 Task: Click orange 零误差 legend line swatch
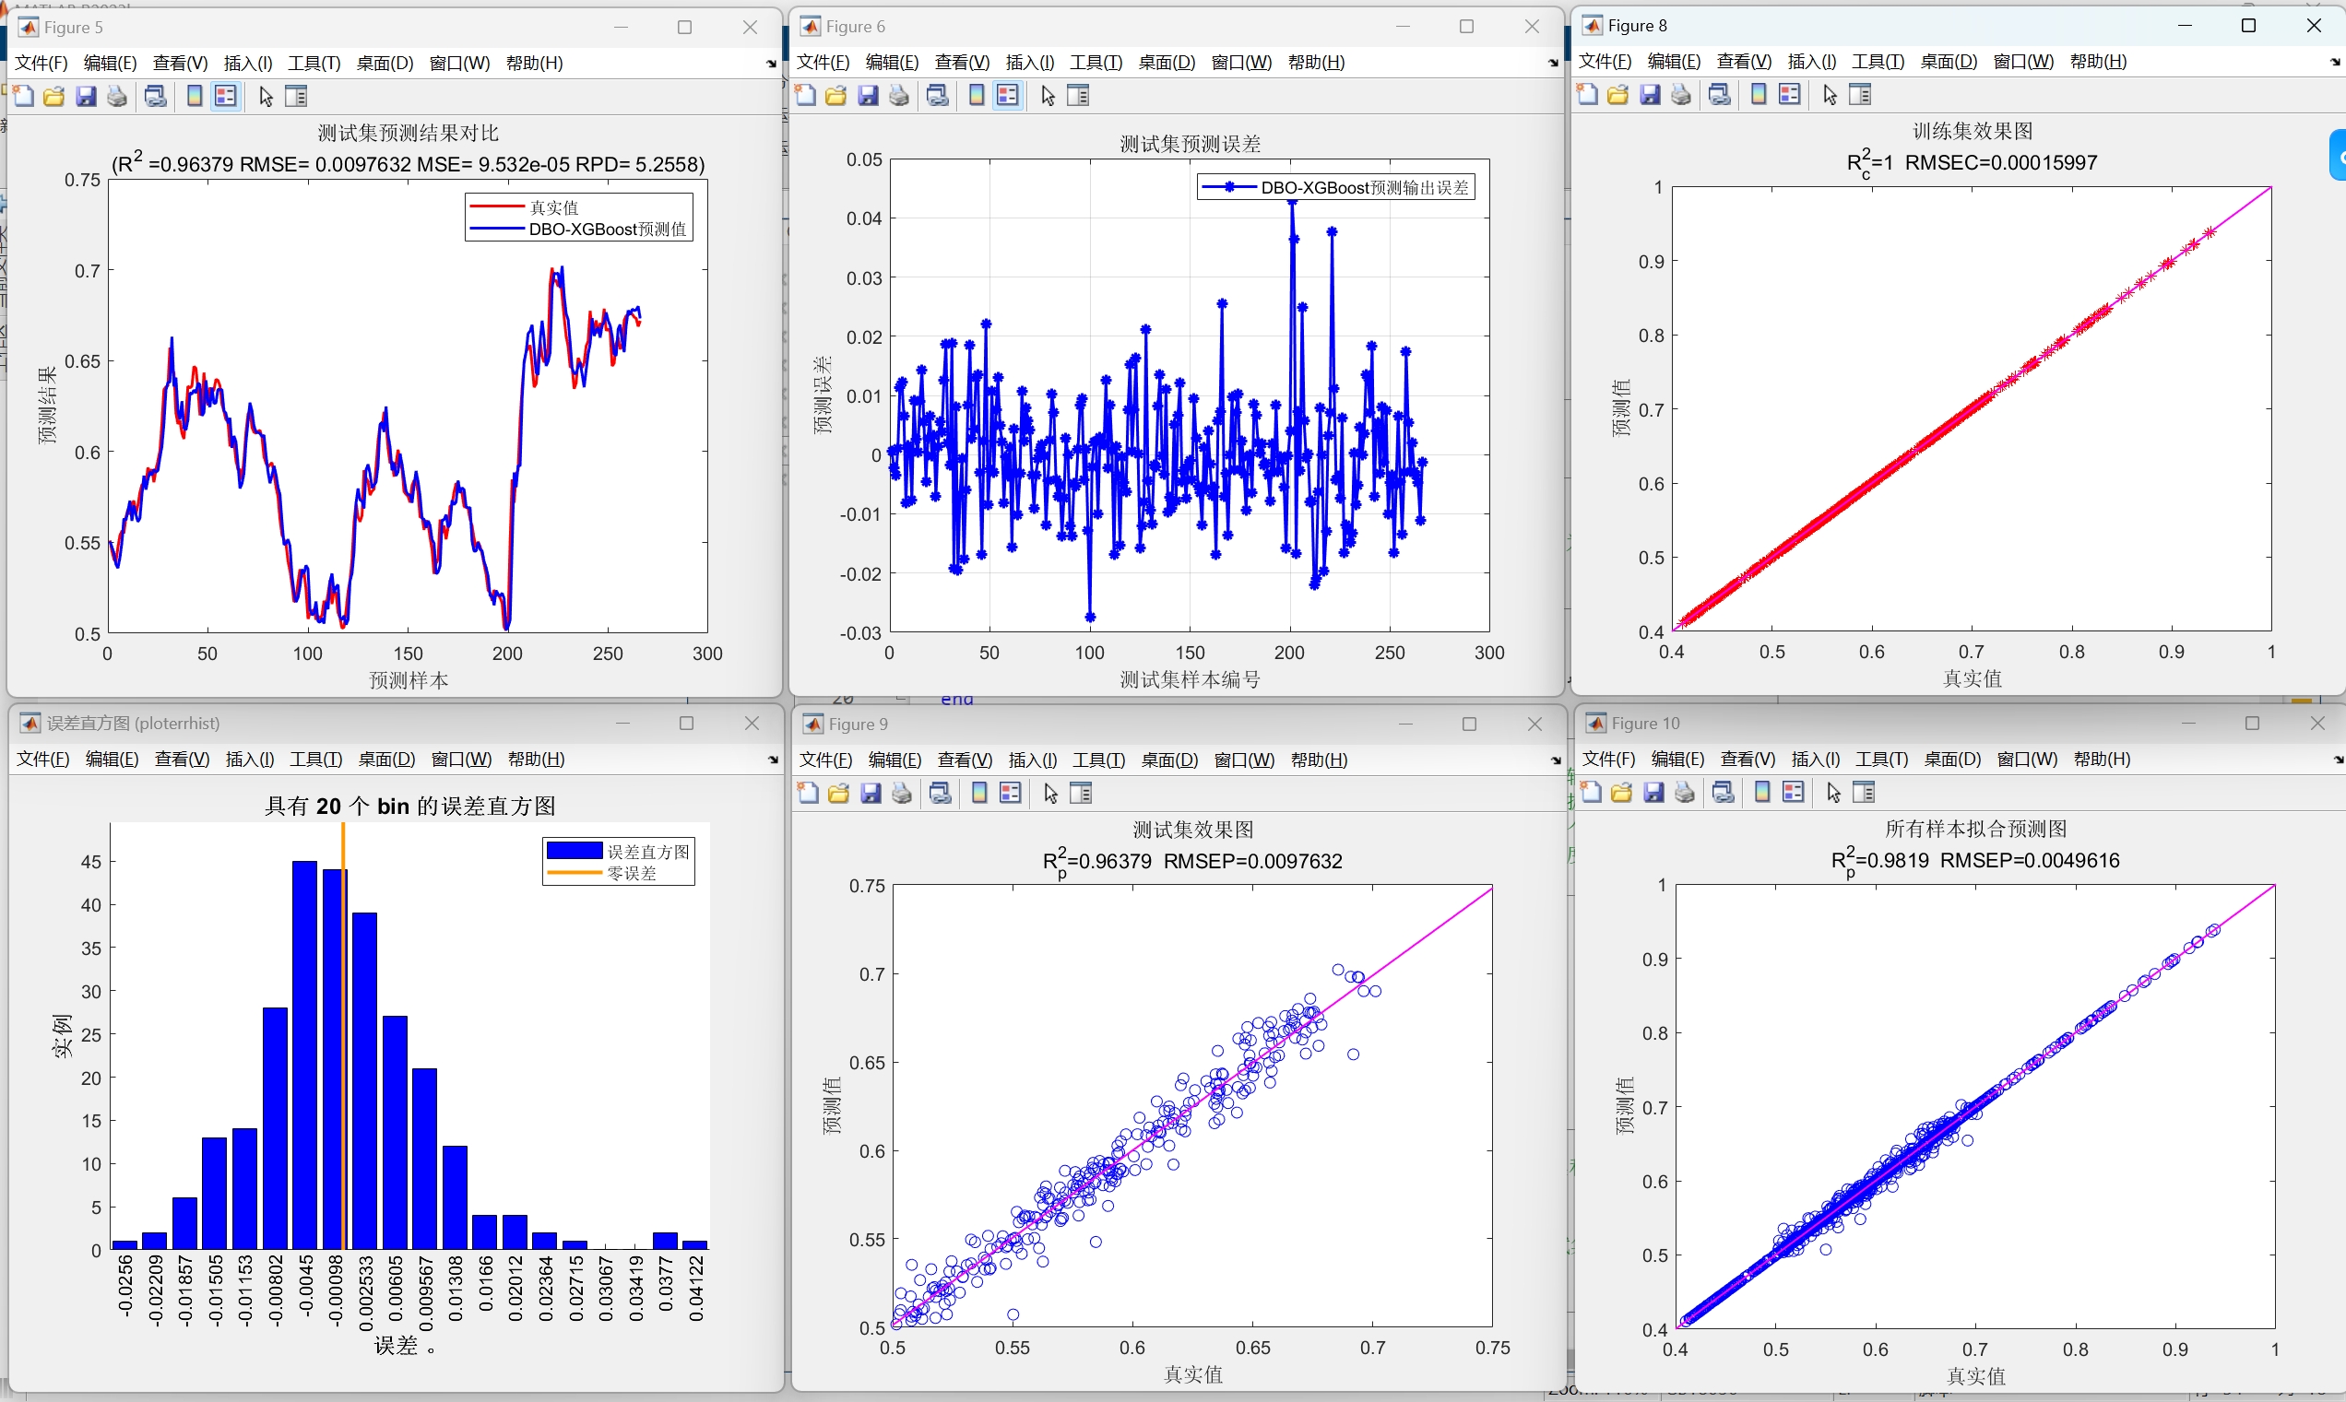click(x=575, y=873)
